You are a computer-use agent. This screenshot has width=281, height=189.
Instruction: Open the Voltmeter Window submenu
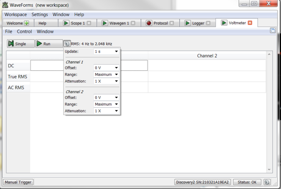point(45,31)
